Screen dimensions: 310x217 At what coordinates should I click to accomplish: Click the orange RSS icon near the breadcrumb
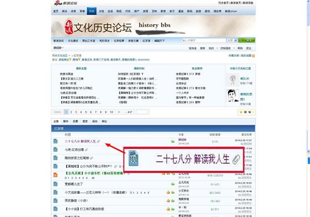254,56
